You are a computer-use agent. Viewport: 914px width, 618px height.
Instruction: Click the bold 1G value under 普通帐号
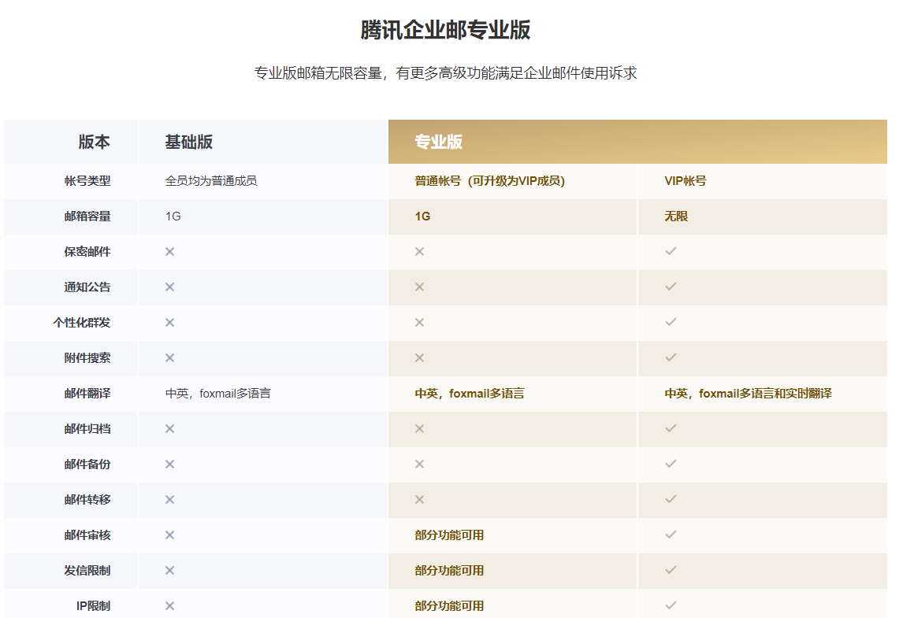tap(422, 216)
